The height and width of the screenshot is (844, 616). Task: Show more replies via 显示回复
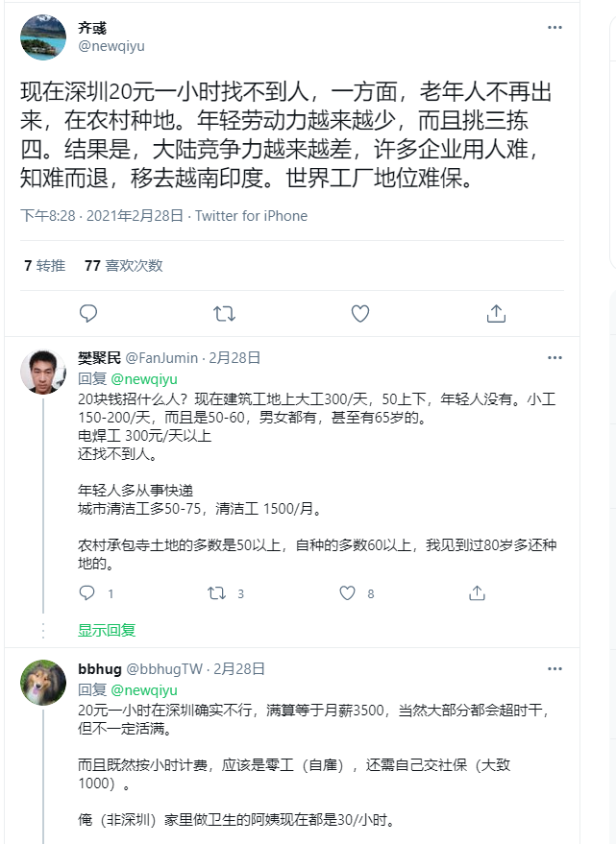click(107, 630)
